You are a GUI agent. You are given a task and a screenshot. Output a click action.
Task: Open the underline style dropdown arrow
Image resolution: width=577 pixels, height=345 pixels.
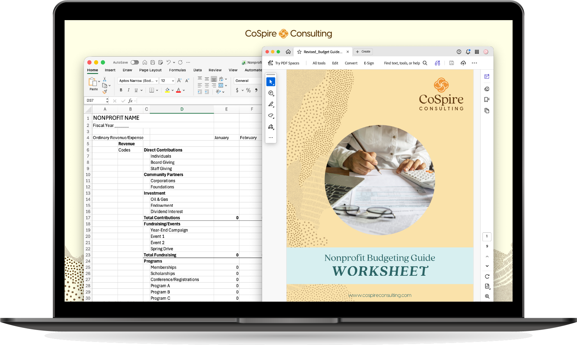click(x=141, y=90)
